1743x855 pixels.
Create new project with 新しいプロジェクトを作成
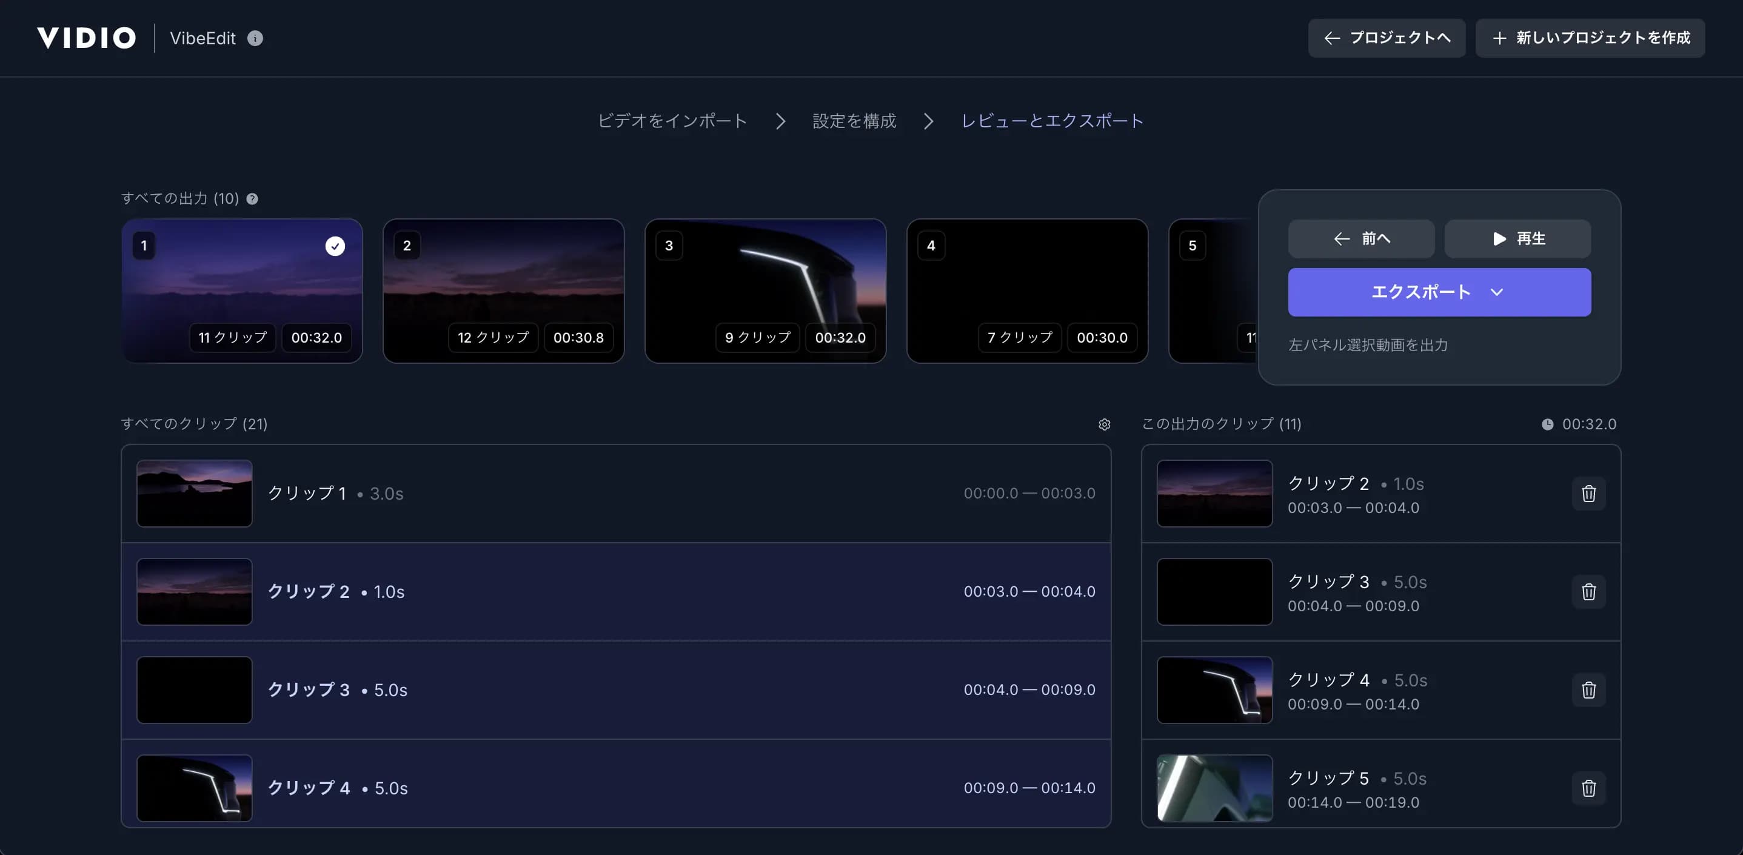point(1590,39)
